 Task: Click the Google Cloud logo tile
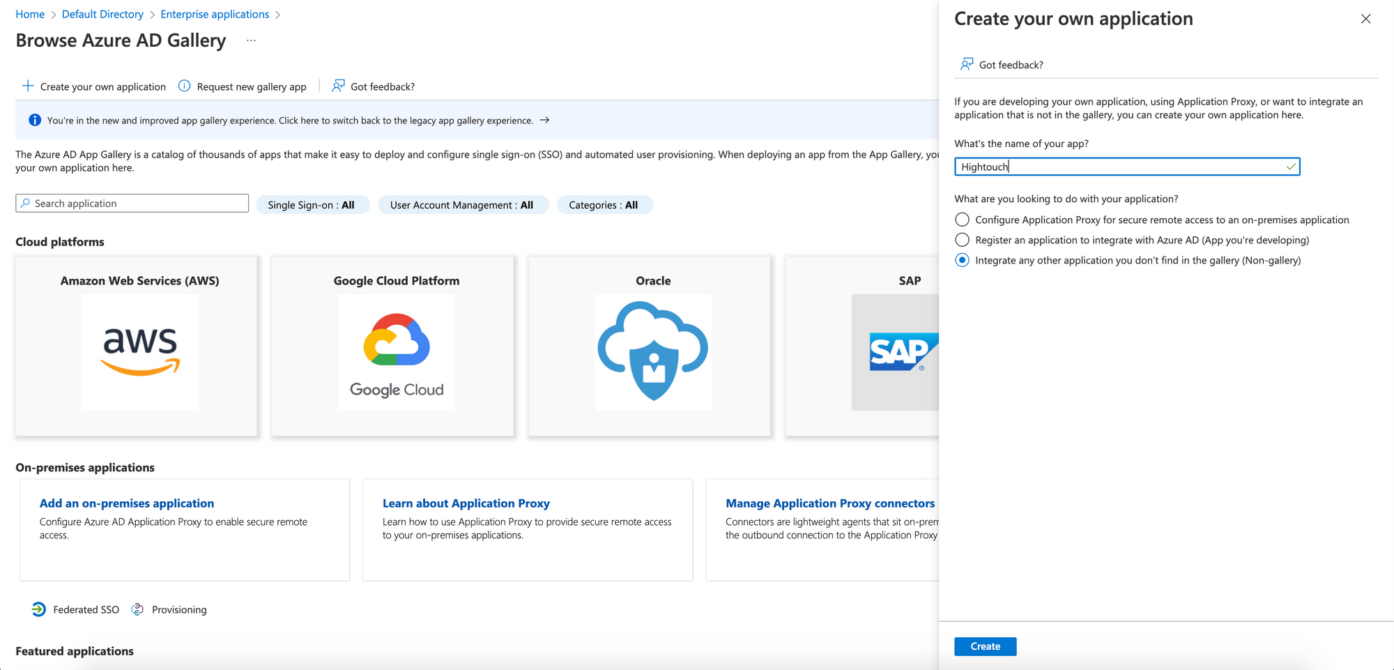click(x=397, y=352)
